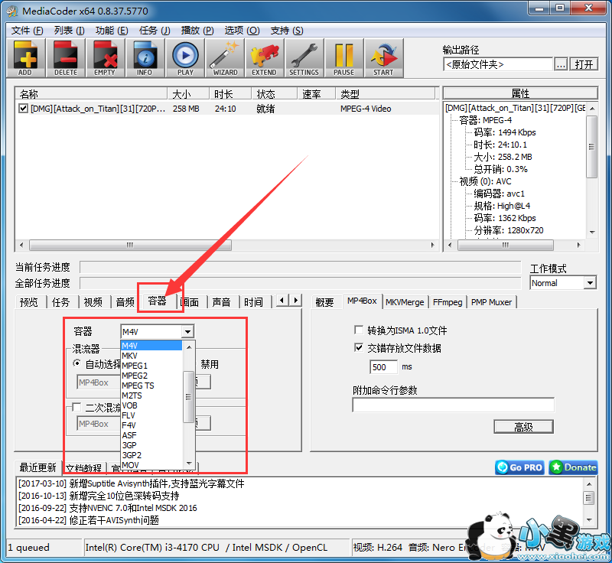The image size is (612, 563).
Task: Switch to the PMP Muxer tab
Action: click(491, 302)
